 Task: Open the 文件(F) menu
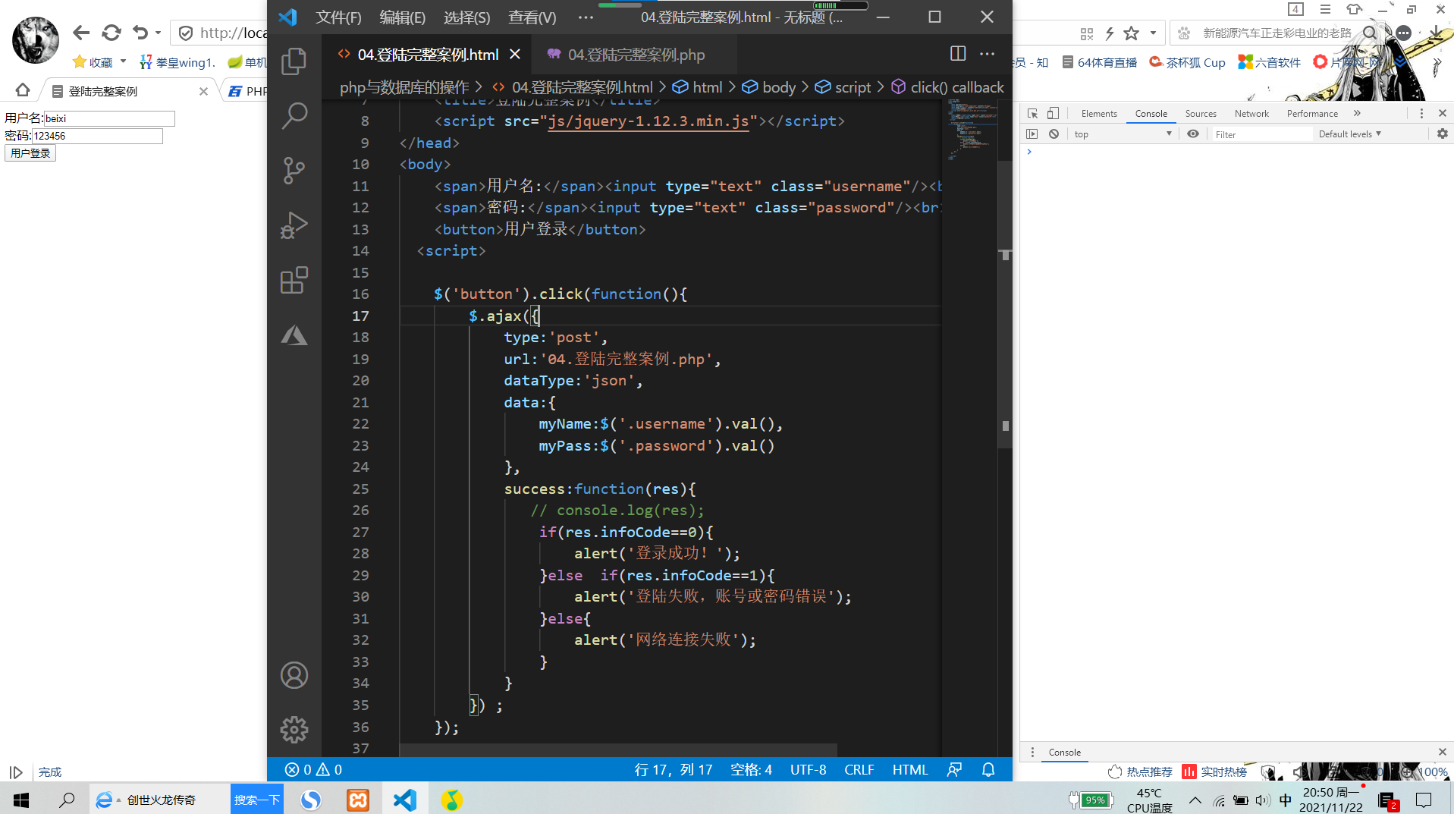(338, 17)
